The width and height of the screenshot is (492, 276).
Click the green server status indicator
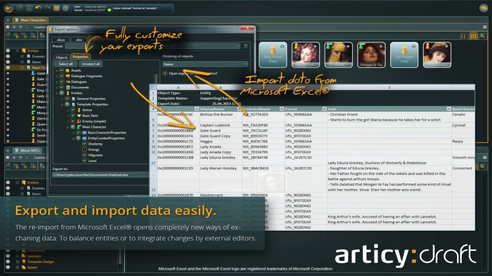109,10
